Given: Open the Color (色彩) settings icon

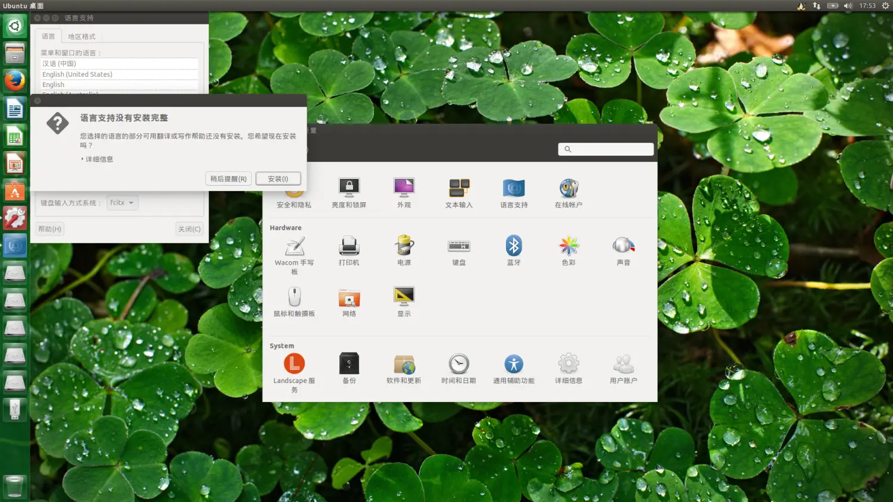Looking at the screenshot, I should (569, 246).
